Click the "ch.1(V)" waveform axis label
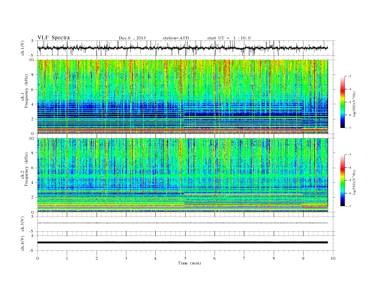The width and height of the screenshot is (375, 290). 23,48
